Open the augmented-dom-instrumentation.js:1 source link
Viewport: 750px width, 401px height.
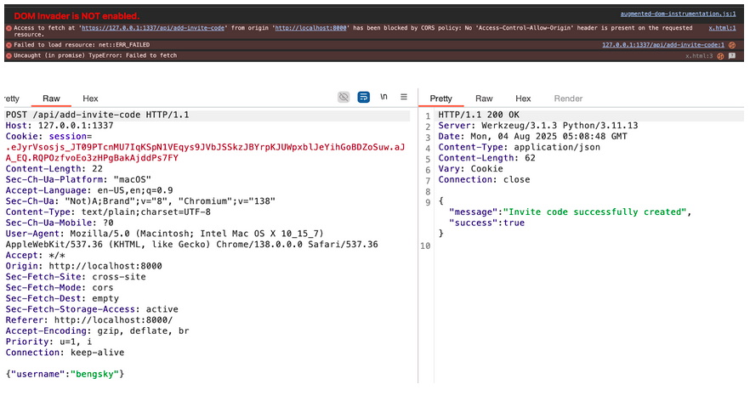coord(678,15)
